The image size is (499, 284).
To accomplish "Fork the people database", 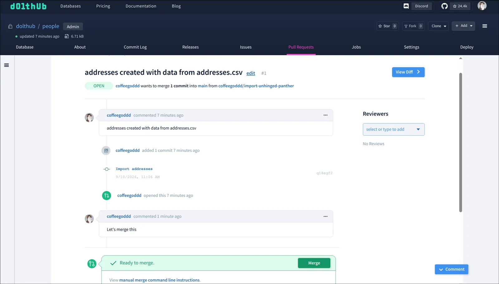I will click(413, 26).
